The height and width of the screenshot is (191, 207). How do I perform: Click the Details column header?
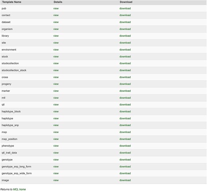point(58,2)
